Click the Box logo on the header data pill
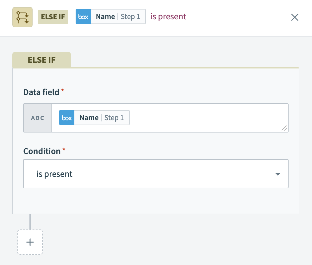 tap(83, 16)
